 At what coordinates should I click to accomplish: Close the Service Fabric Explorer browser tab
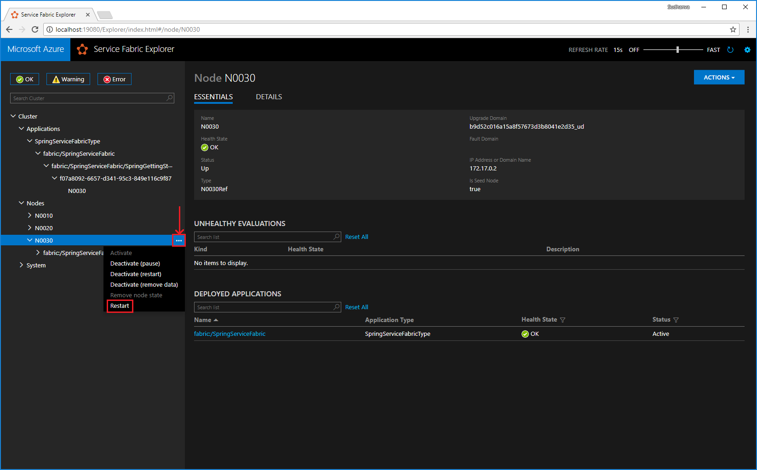88,15
